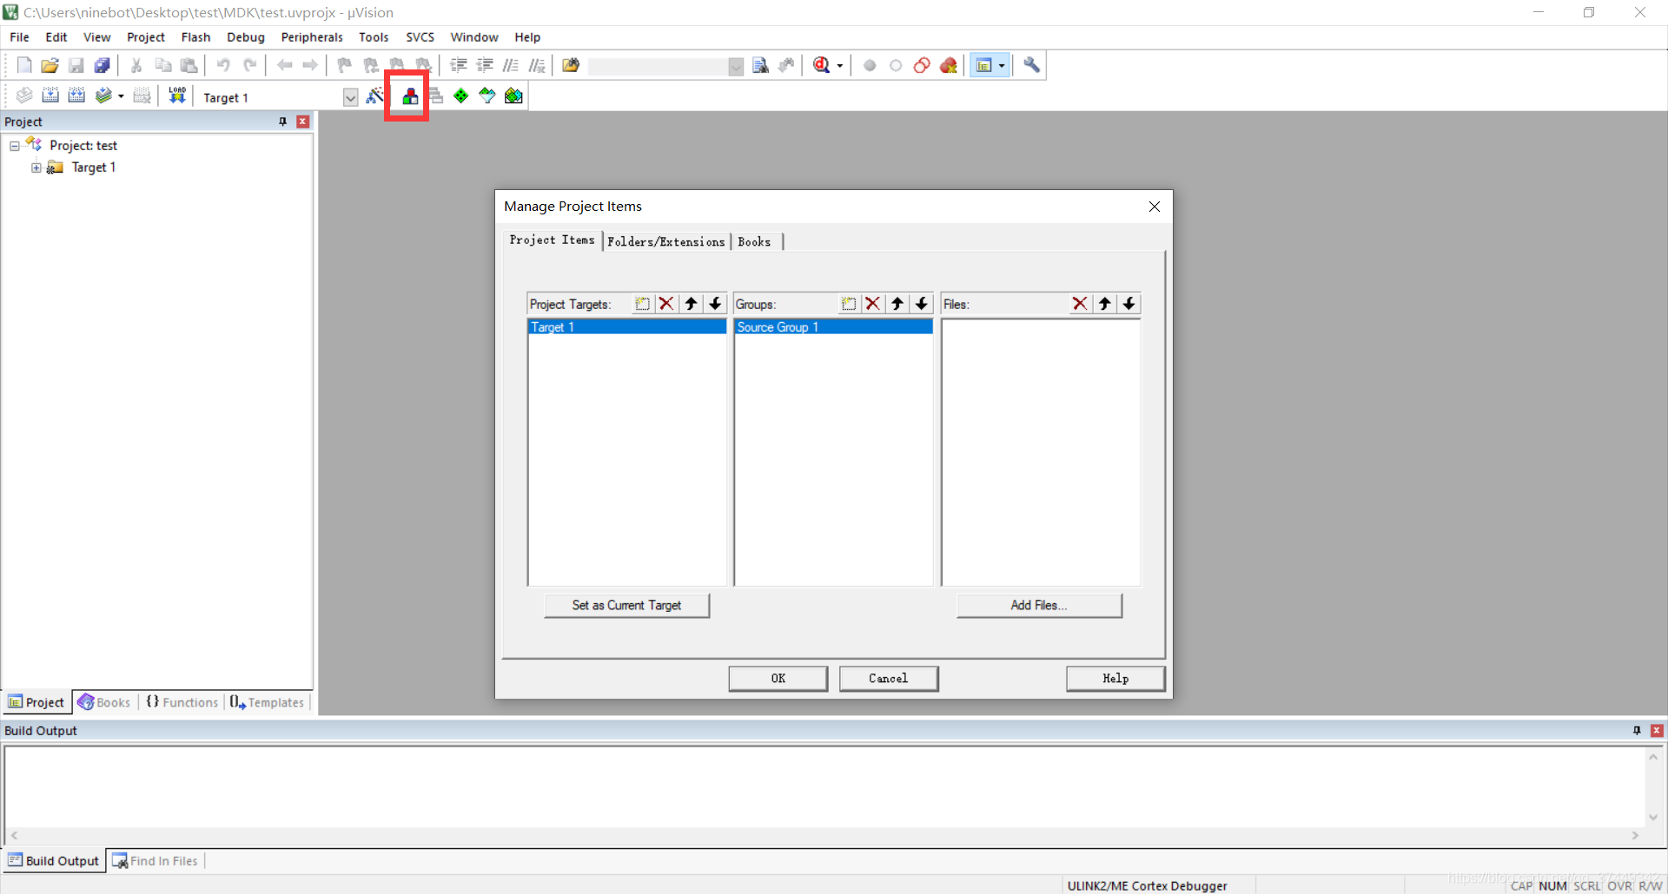Open the Target 1 selection dropdown
This screenshot has height=894, width=1668.
(x=350, y=97)
